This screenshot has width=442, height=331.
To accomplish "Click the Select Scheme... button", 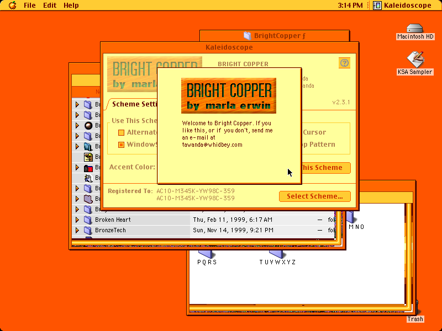I will [x=314, y=196].
